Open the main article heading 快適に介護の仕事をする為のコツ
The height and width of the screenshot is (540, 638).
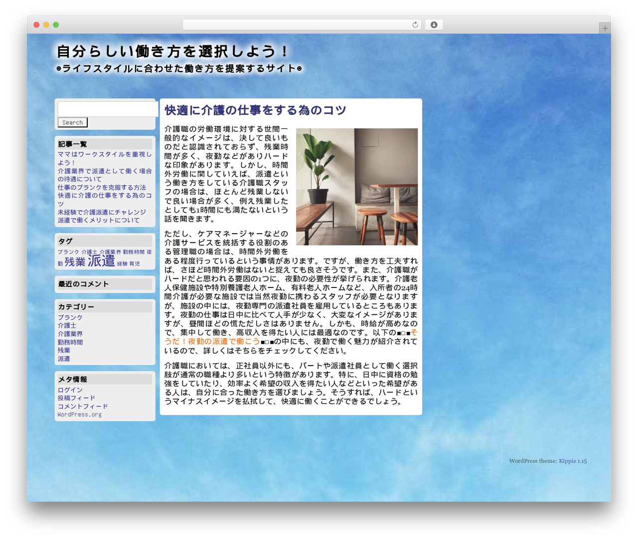pyautogui.click(x=255, y=110)
